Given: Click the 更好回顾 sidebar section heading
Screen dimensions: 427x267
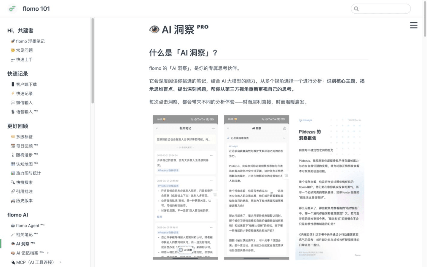Looking at the screenshot, I should click(18, 126).
